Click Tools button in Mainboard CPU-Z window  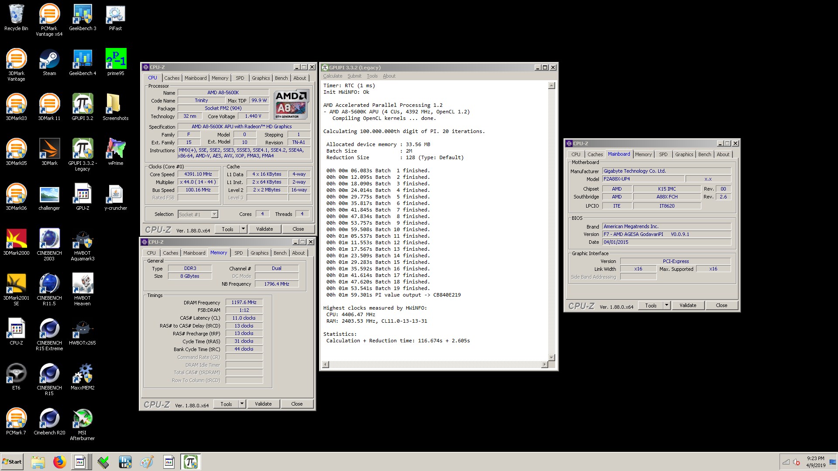tap(651, 305)
